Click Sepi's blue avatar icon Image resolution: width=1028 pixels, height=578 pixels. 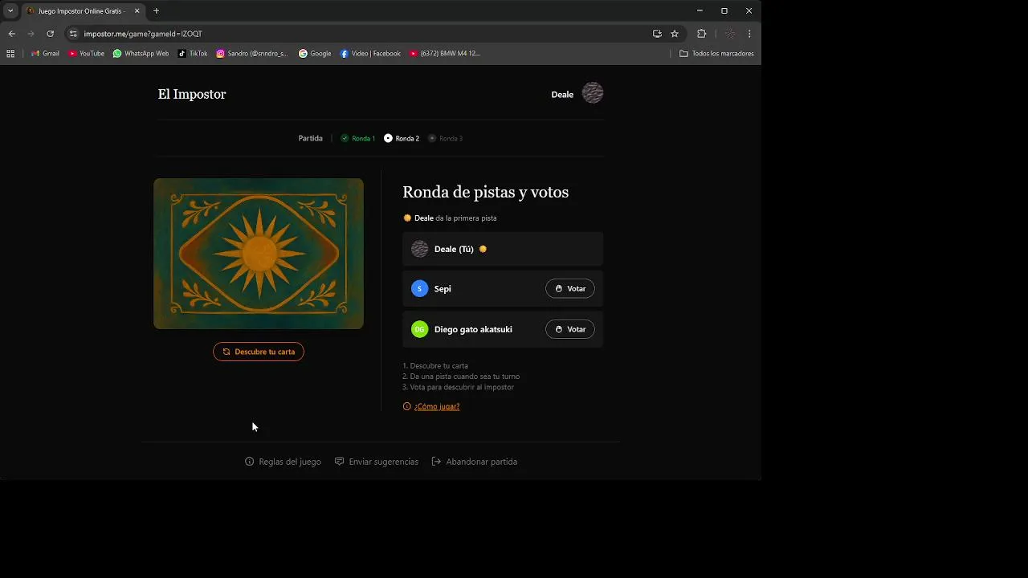click(419, 289)
